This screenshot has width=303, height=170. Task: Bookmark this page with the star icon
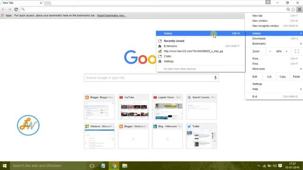point(294,9)
